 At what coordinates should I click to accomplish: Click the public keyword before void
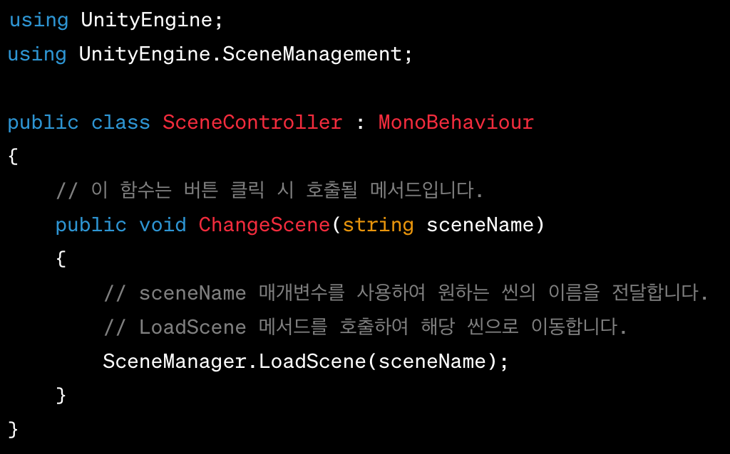coord(91,226)
